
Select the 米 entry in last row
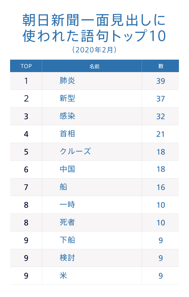63,275
